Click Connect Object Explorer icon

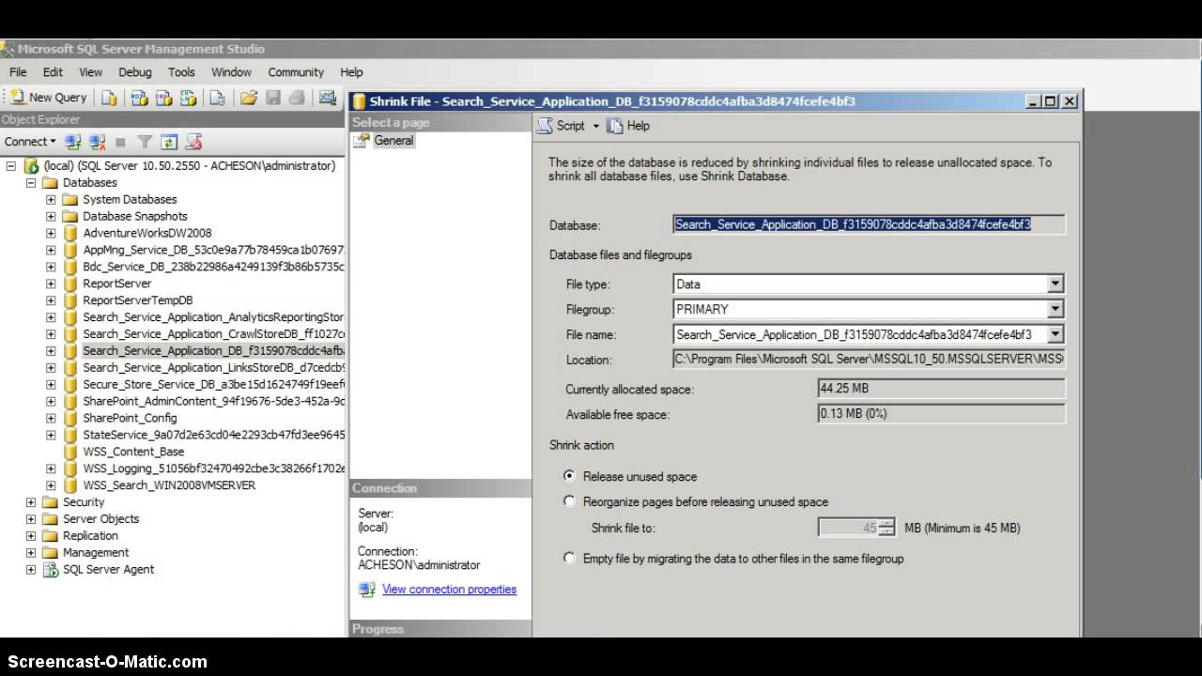pos(73,142)
